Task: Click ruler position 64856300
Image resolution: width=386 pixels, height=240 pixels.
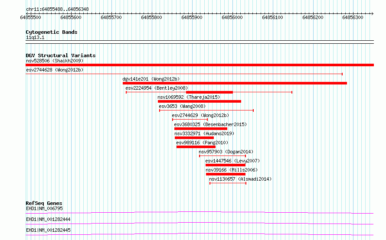Action: [353, 17]
